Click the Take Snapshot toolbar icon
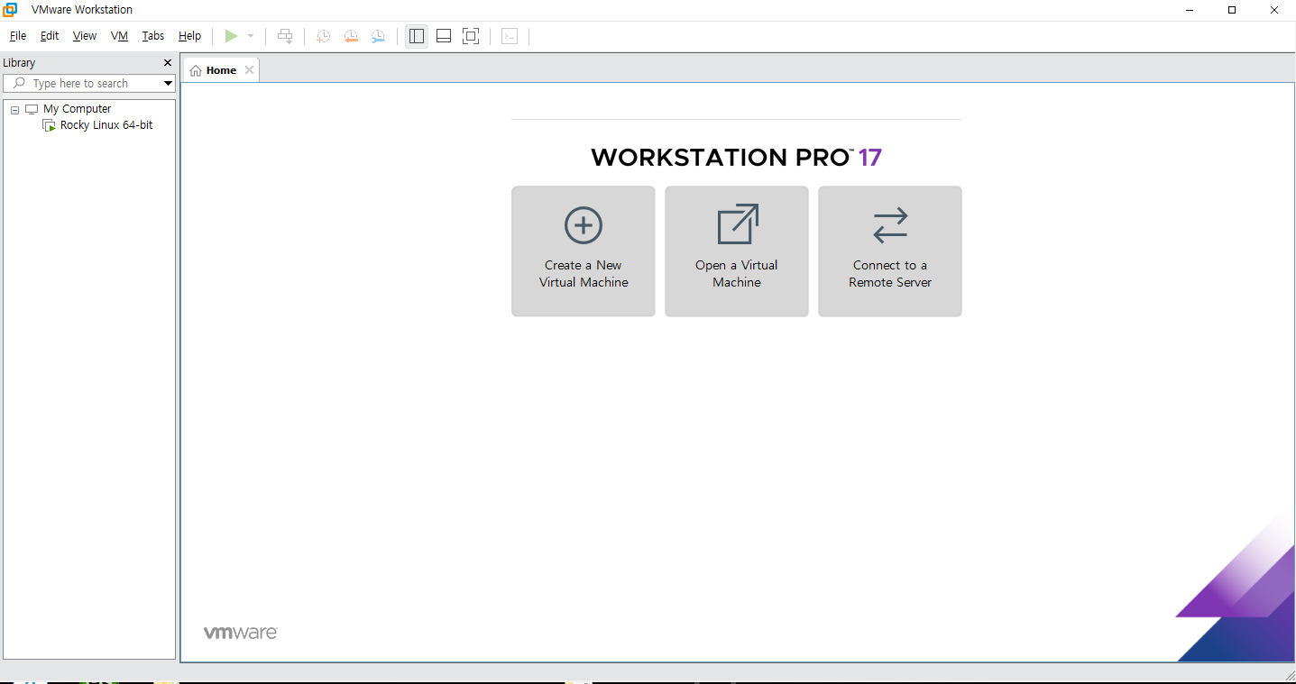The image size is (1296, 684). pyautogui.click(x=323, y=36)
